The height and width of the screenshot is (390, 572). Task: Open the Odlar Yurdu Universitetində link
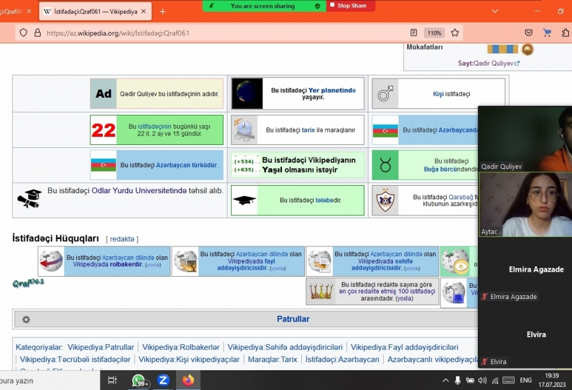tap(139, 191)
